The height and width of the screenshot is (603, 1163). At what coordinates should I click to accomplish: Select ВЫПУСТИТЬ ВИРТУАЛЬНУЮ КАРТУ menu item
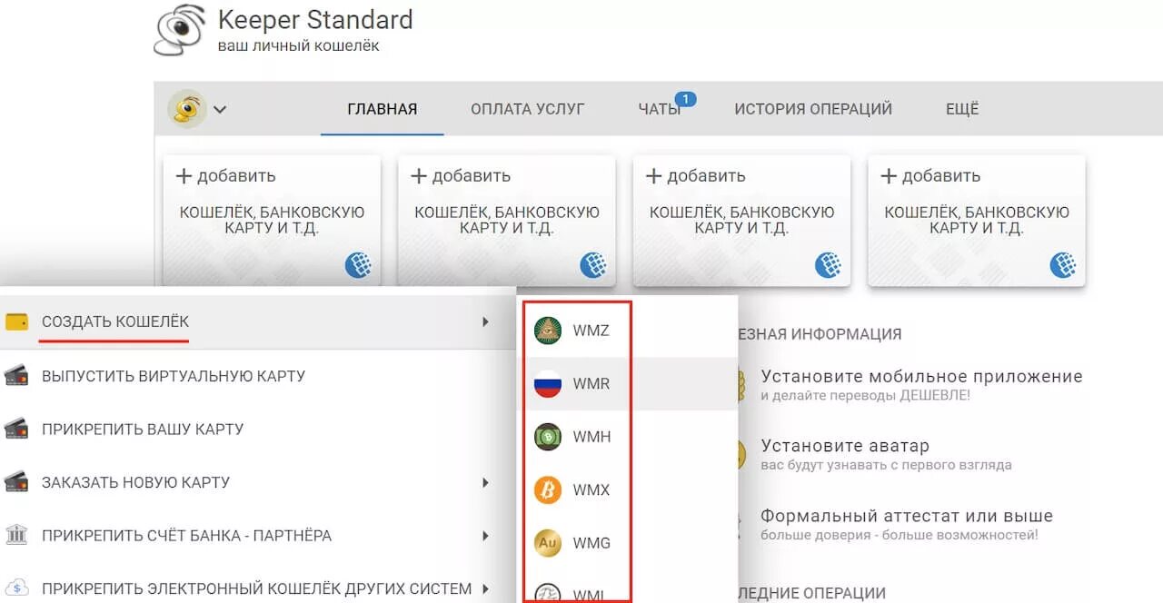258,376
